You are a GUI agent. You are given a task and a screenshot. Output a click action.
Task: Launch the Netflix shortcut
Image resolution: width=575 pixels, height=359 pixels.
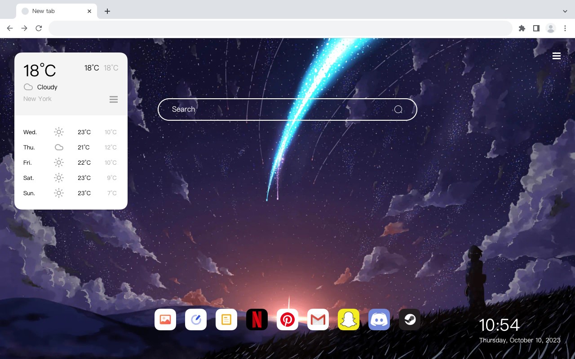click(257, 320)
